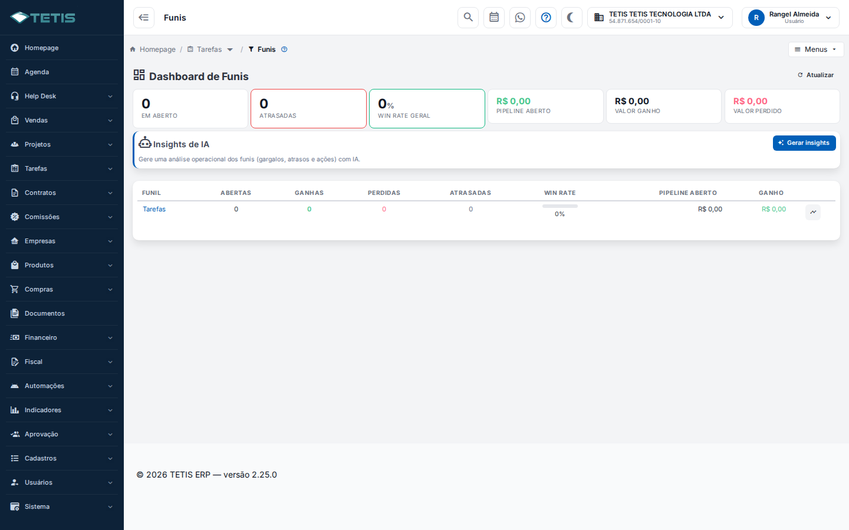This screenshot has height=530, width=849.
Task: Open Documentos in the sidebar
Action: 62,313
